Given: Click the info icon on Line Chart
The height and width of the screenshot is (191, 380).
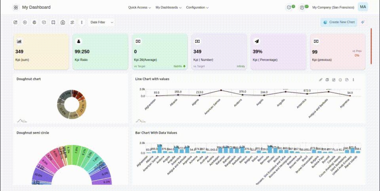Looking at the screenshot, I should (340, 80).
